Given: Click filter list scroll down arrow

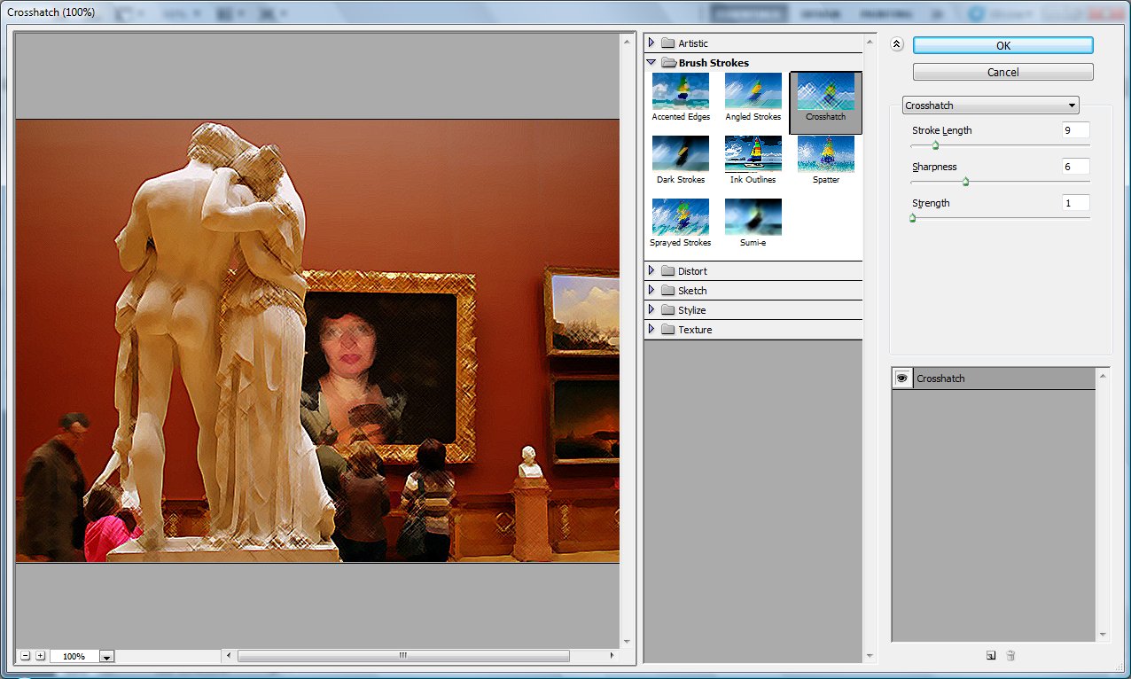Looking at the screenshot, I should (870, 657).
